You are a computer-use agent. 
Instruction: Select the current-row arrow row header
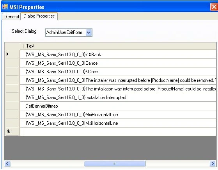12,54
